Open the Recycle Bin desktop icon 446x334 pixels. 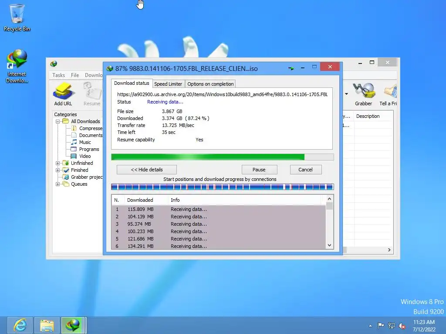pos(17,17)
